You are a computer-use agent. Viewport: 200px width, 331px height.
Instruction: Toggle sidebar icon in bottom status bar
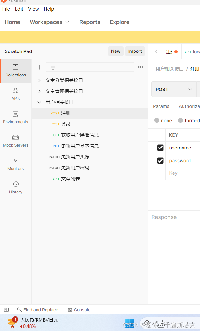point(6,310)
